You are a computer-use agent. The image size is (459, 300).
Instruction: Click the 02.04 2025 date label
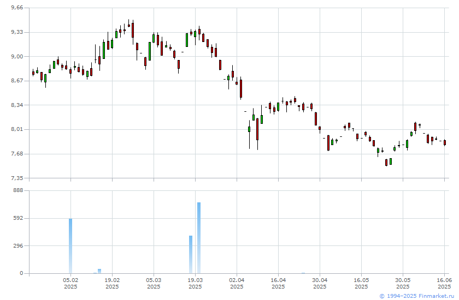tap(237, 283)
